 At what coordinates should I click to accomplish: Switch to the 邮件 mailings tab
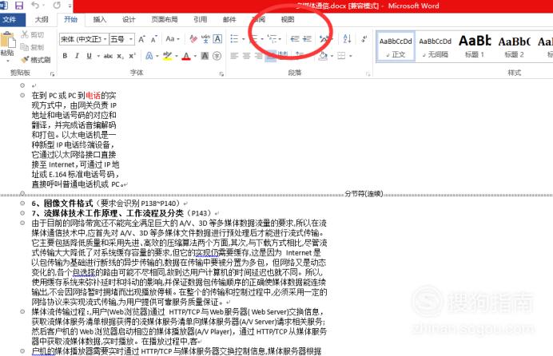(x=229, y=19)
